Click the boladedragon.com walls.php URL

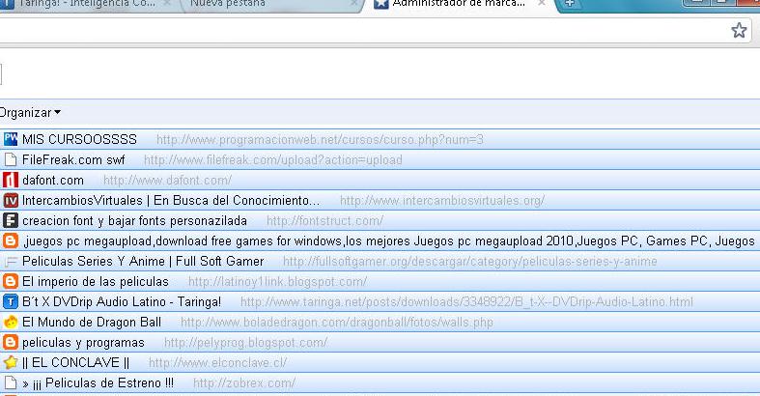337,323
